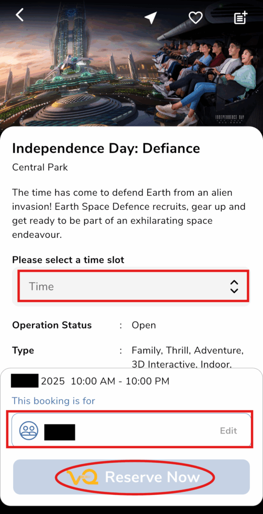Open the Time slot dropdown
Screen dimensions: 263x514
point(131,287)
